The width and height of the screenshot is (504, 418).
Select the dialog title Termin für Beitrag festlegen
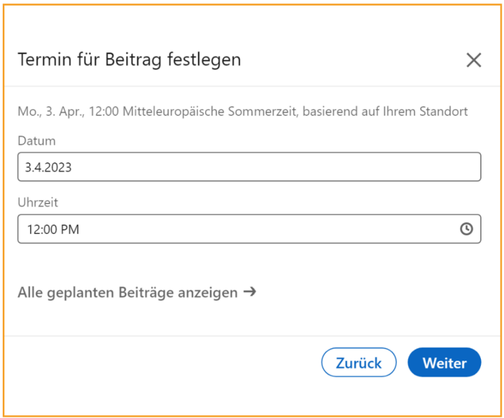129,60
